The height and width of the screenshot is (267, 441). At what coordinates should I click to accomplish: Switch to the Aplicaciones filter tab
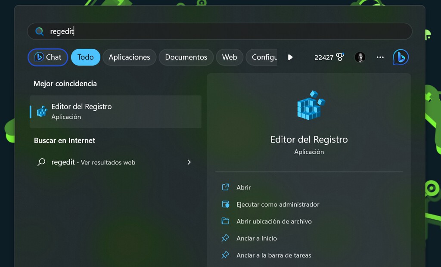click(x=129, y=57)
